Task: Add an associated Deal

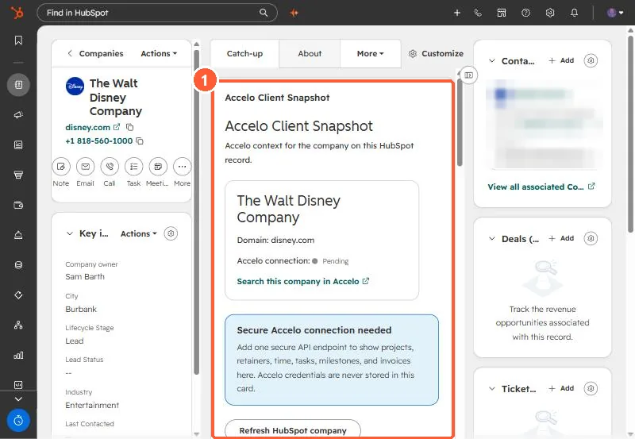Action: (x=561, y=238)
